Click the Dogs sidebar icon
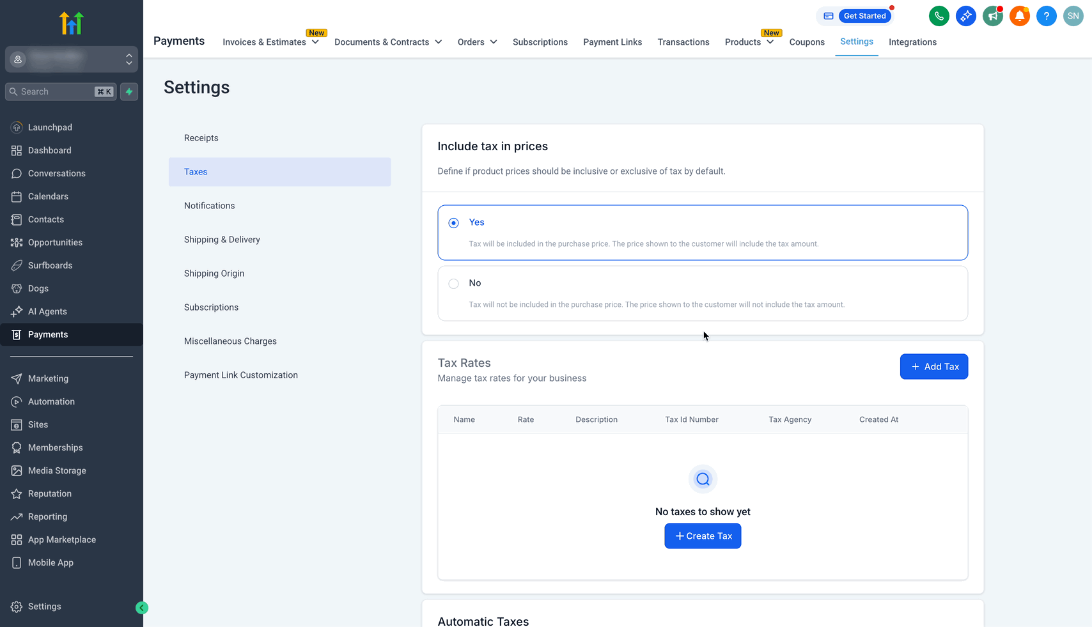 click(x=17, y=288)
